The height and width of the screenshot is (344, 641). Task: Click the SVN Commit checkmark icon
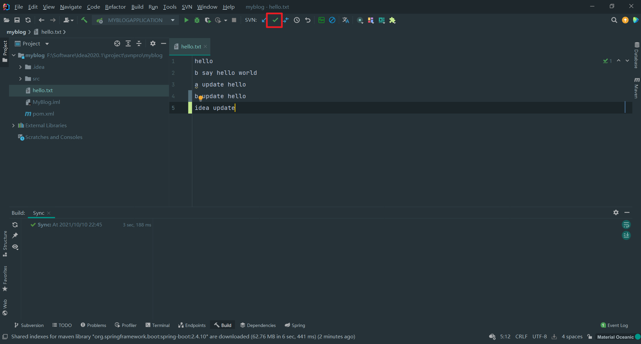point(275,20)
